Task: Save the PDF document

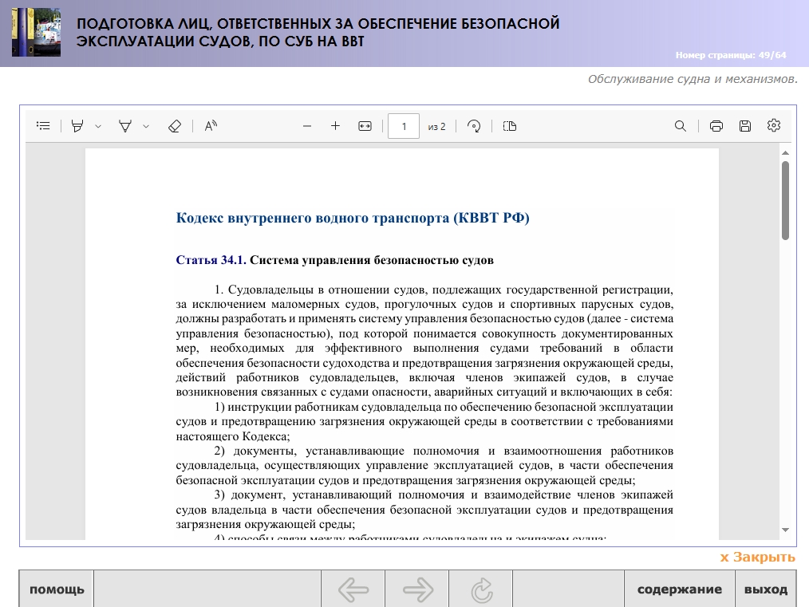Action: click(x=745, y=126)
